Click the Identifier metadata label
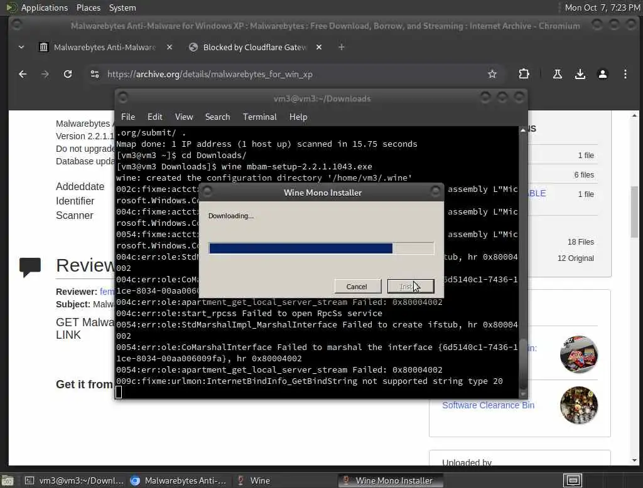This screenshot has height=488, width=643. tap(75, 201)
